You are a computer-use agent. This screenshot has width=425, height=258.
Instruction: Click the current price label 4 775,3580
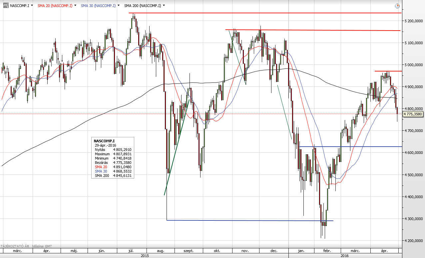point(413,114)
